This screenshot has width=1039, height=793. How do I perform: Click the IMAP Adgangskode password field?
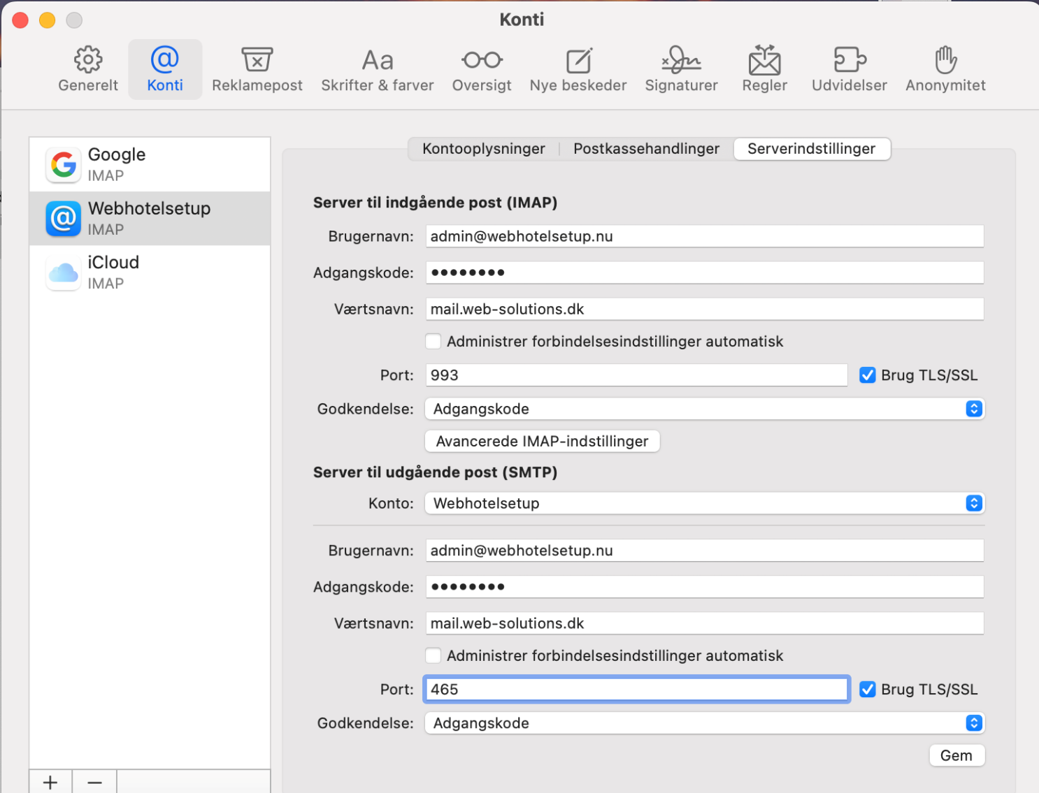[x=705, y=272]
